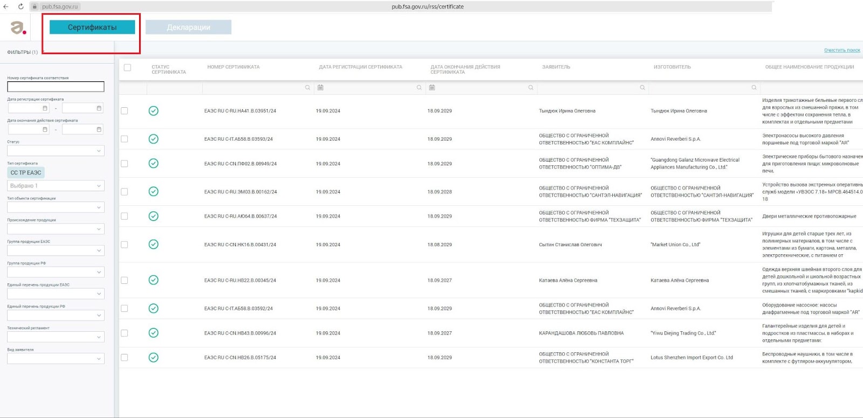This screenshot has width=863, height=418.
Task: Click the search icon in Дата окончания действия column filter
Action: point(531,87)
